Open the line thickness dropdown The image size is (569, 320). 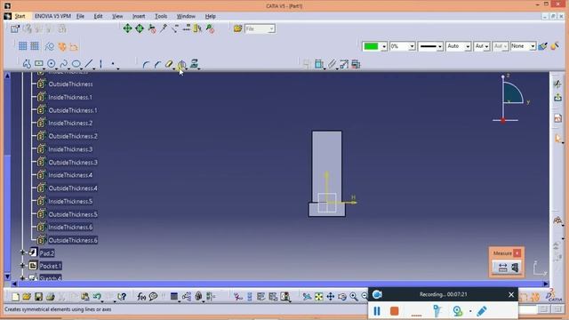(440, 46)
